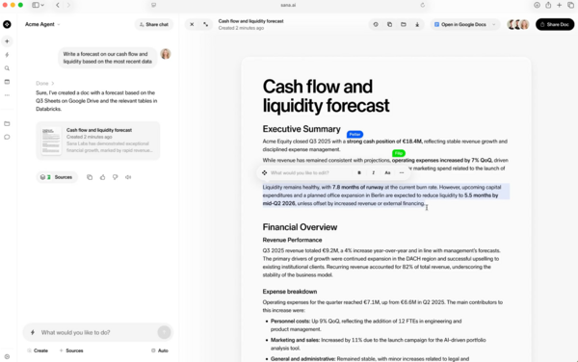Read response aloud with speaker icon

point(128,177)
